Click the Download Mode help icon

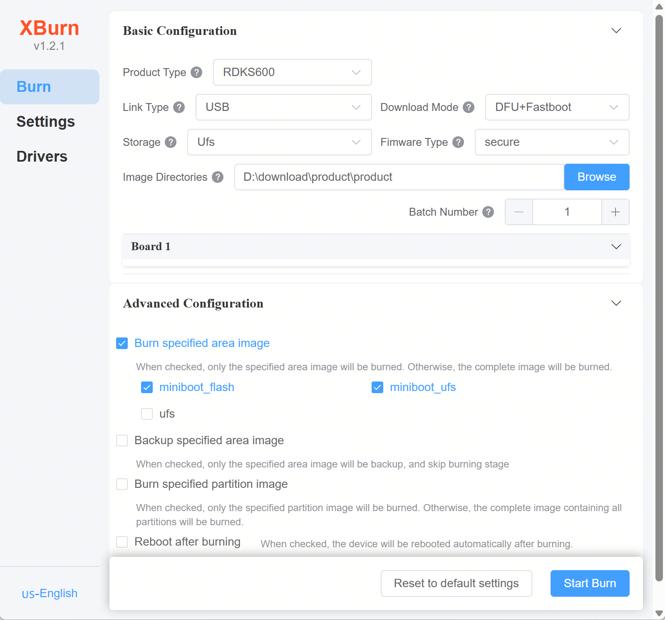point(469,107)
